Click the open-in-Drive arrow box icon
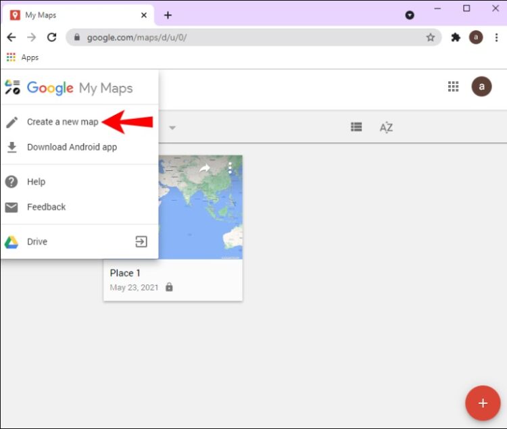This screenshot has height=429, width=507. click(141, 242)
